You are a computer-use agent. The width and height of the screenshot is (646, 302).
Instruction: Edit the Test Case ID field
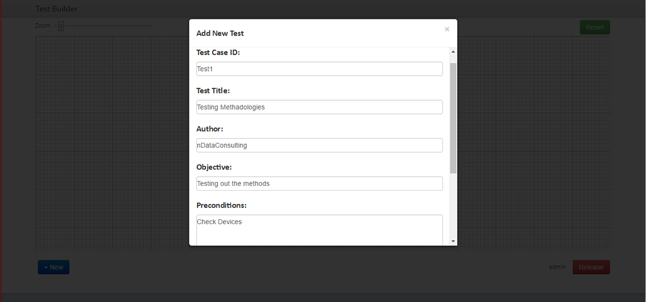click(x=320, y=69)
